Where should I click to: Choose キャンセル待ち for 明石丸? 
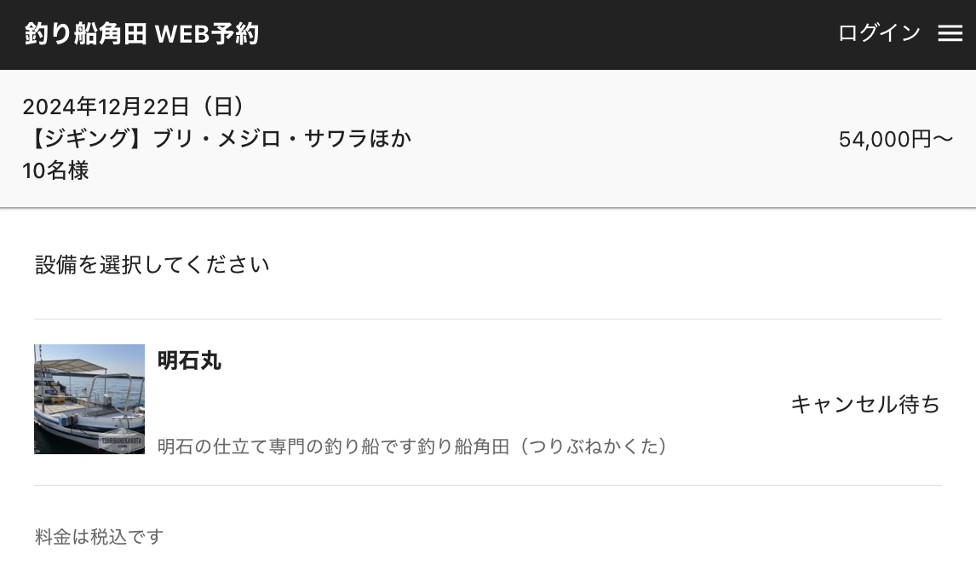(864, 404)
